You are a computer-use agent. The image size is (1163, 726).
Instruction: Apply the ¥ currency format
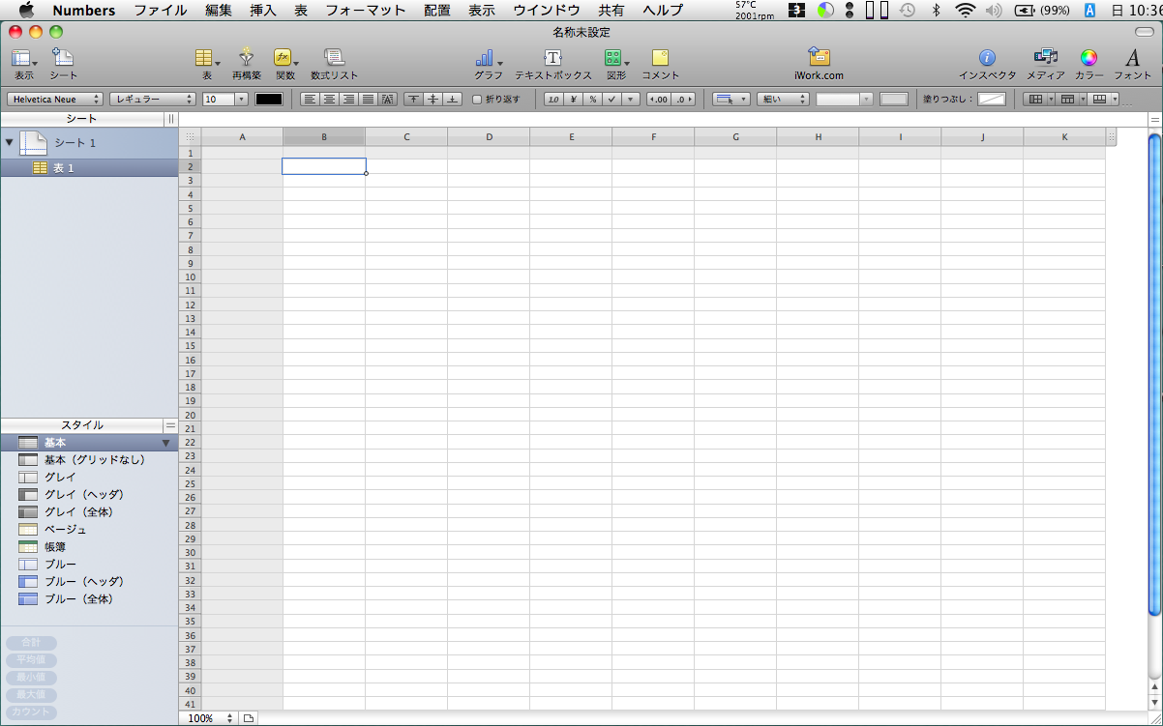tap(573, 99)
